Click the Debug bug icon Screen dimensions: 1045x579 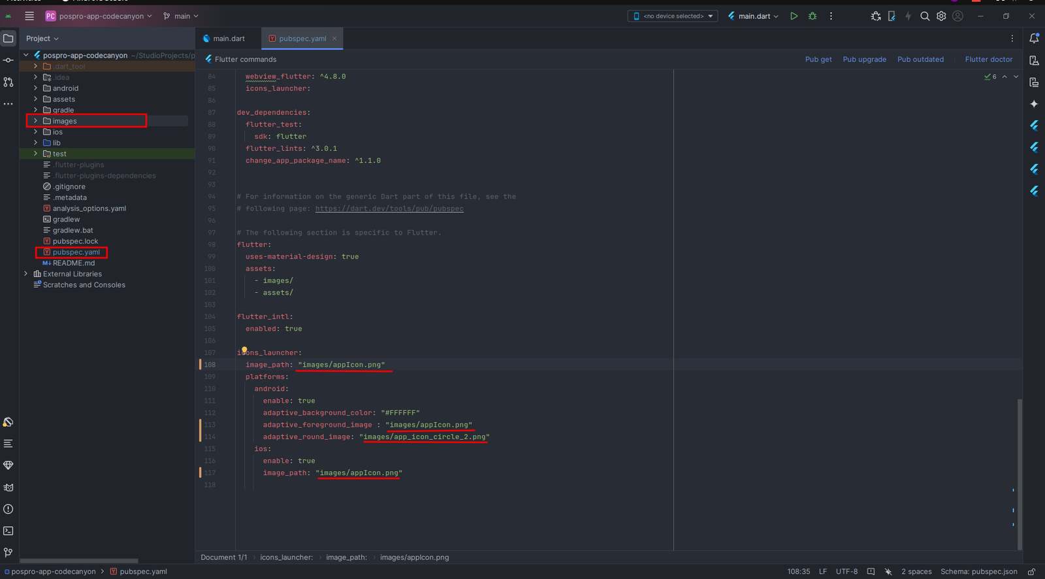(x=812, y=16)
